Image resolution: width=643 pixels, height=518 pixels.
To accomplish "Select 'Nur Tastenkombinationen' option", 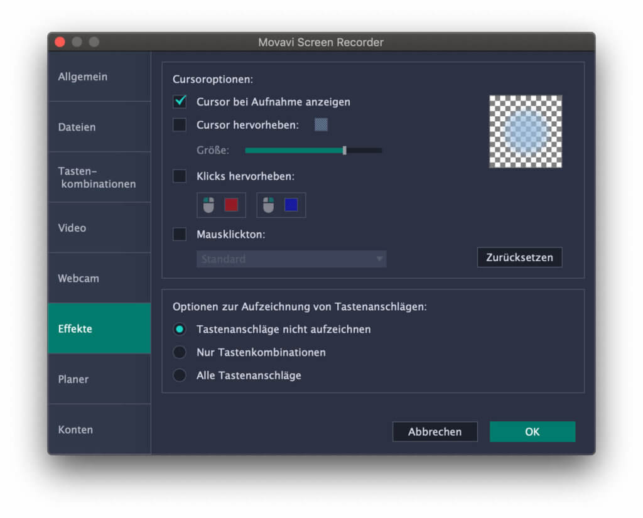I will click(179, 352).
